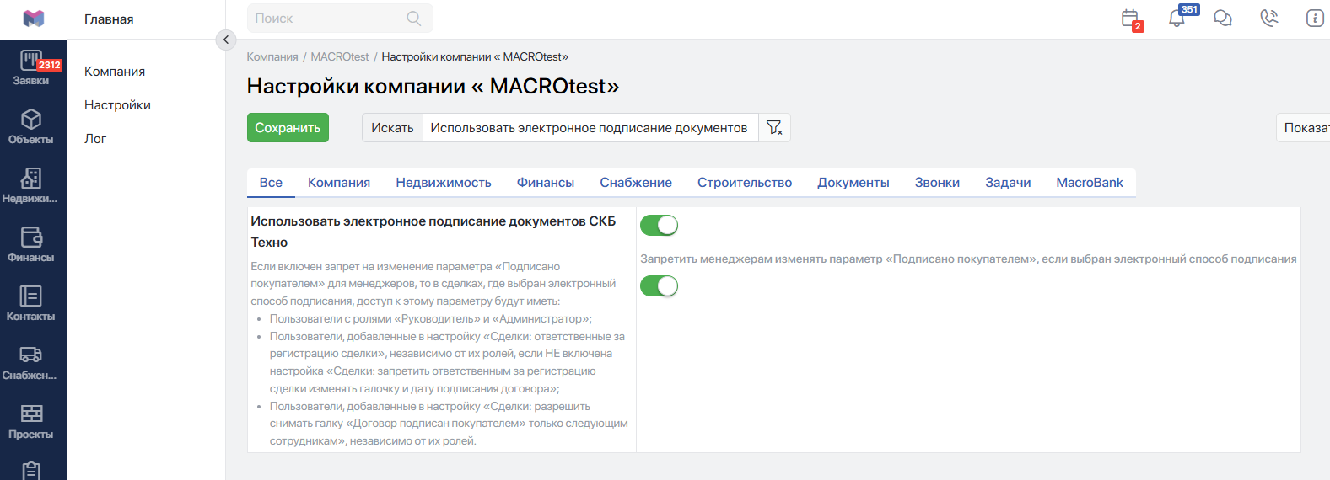Image resolution: width=1330 pixels, height=480 pixels.
Task: Open the clipboard icon at sidebar bottom
Action: point(31,471)
